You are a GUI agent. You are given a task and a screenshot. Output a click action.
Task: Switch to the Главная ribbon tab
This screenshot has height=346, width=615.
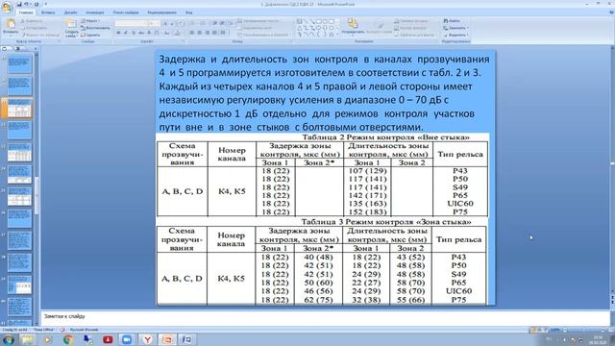26,12
